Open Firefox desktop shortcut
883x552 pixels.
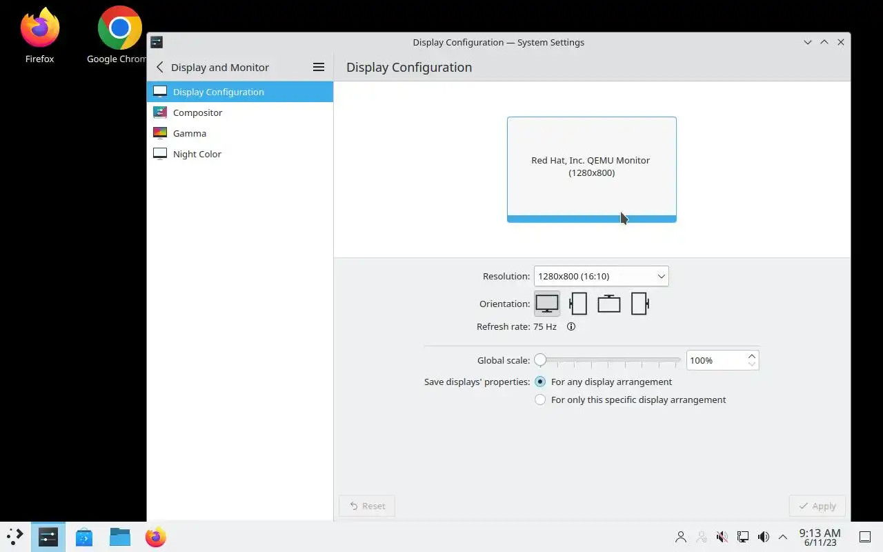click(x=39, y=36)
